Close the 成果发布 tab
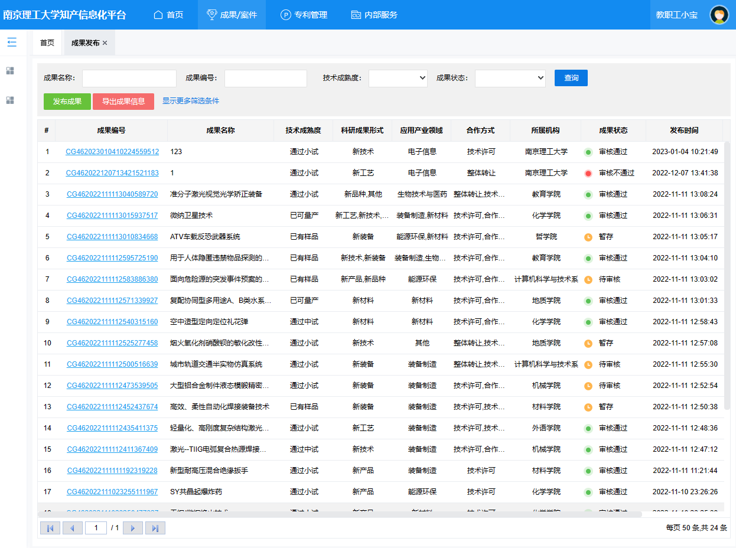 coord(105,43)
